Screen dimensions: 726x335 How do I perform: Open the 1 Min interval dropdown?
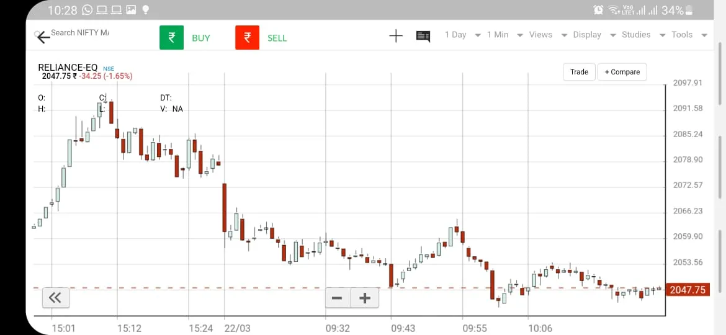pos(504,35)
